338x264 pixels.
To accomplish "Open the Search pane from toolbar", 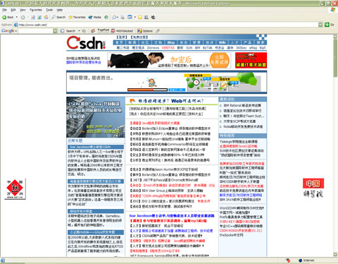I will click(58, 17).
